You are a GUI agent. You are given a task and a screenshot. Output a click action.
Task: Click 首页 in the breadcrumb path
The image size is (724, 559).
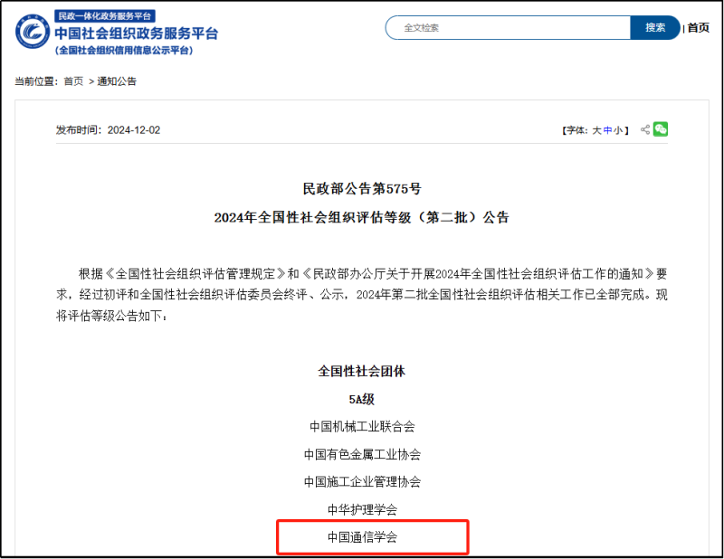click(73, 81)
